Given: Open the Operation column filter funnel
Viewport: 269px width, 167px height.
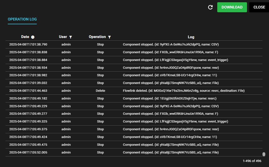Looking at the screenshot, I should point(109,37).
